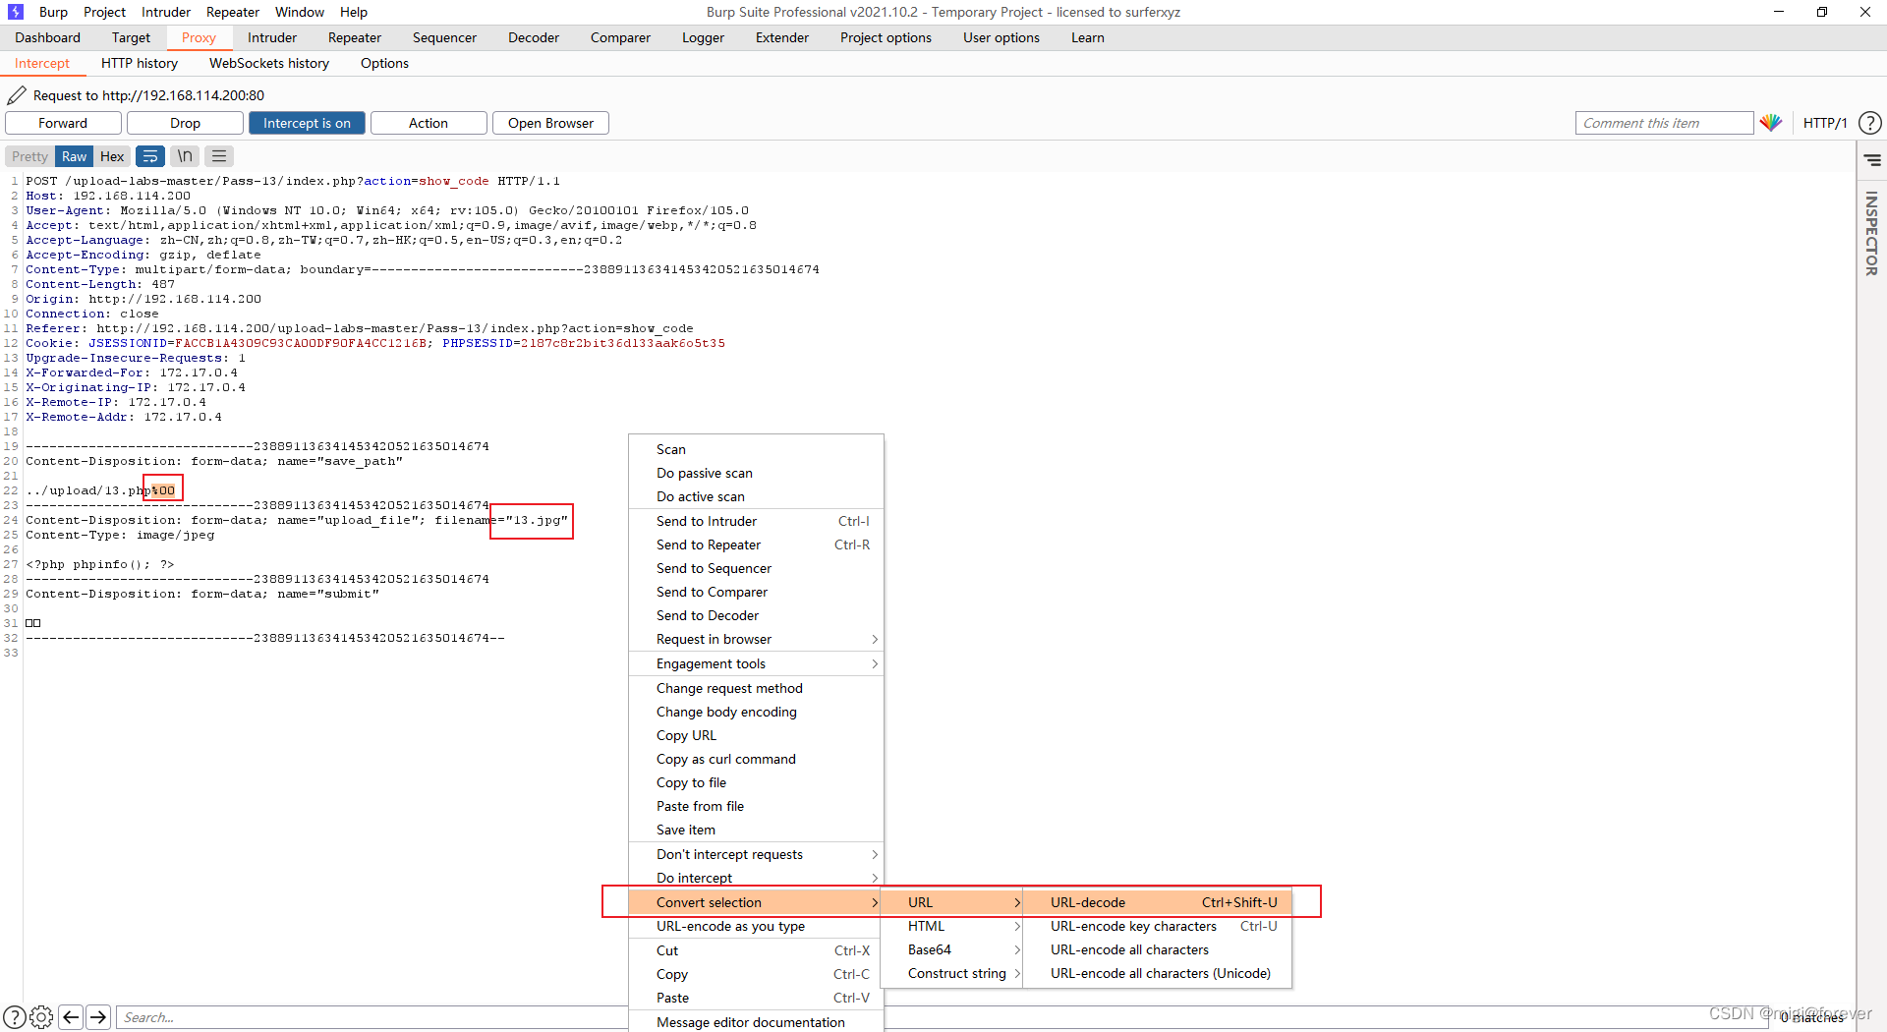Open the editor hamburger options menu
This screenshot has width=1887, height=1032.
pyautogui.click(x=219, y=156)
